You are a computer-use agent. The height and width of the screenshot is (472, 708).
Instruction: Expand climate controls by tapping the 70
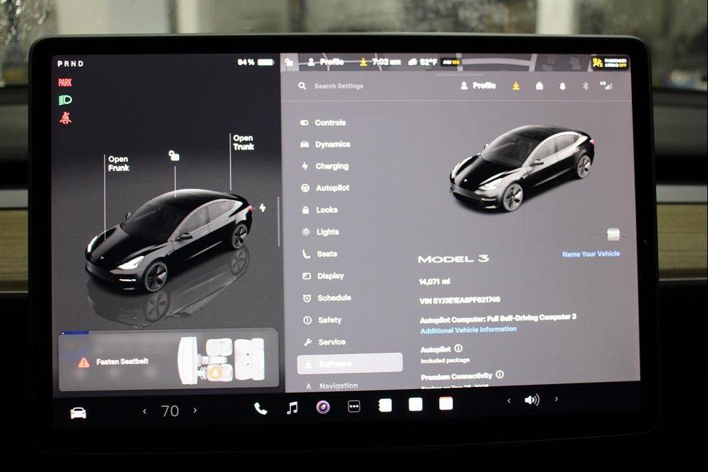pyautogui.click(x=170, y=410)
